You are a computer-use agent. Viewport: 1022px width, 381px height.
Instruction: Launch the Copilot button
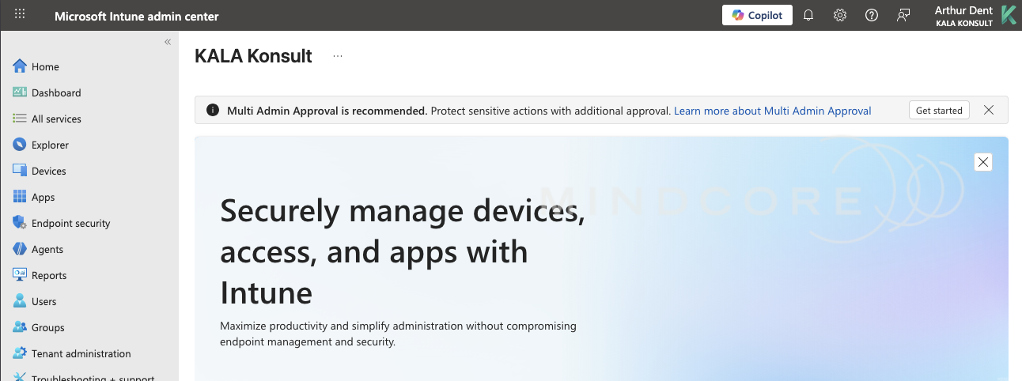pyautogui.click(x=757, y=15)
